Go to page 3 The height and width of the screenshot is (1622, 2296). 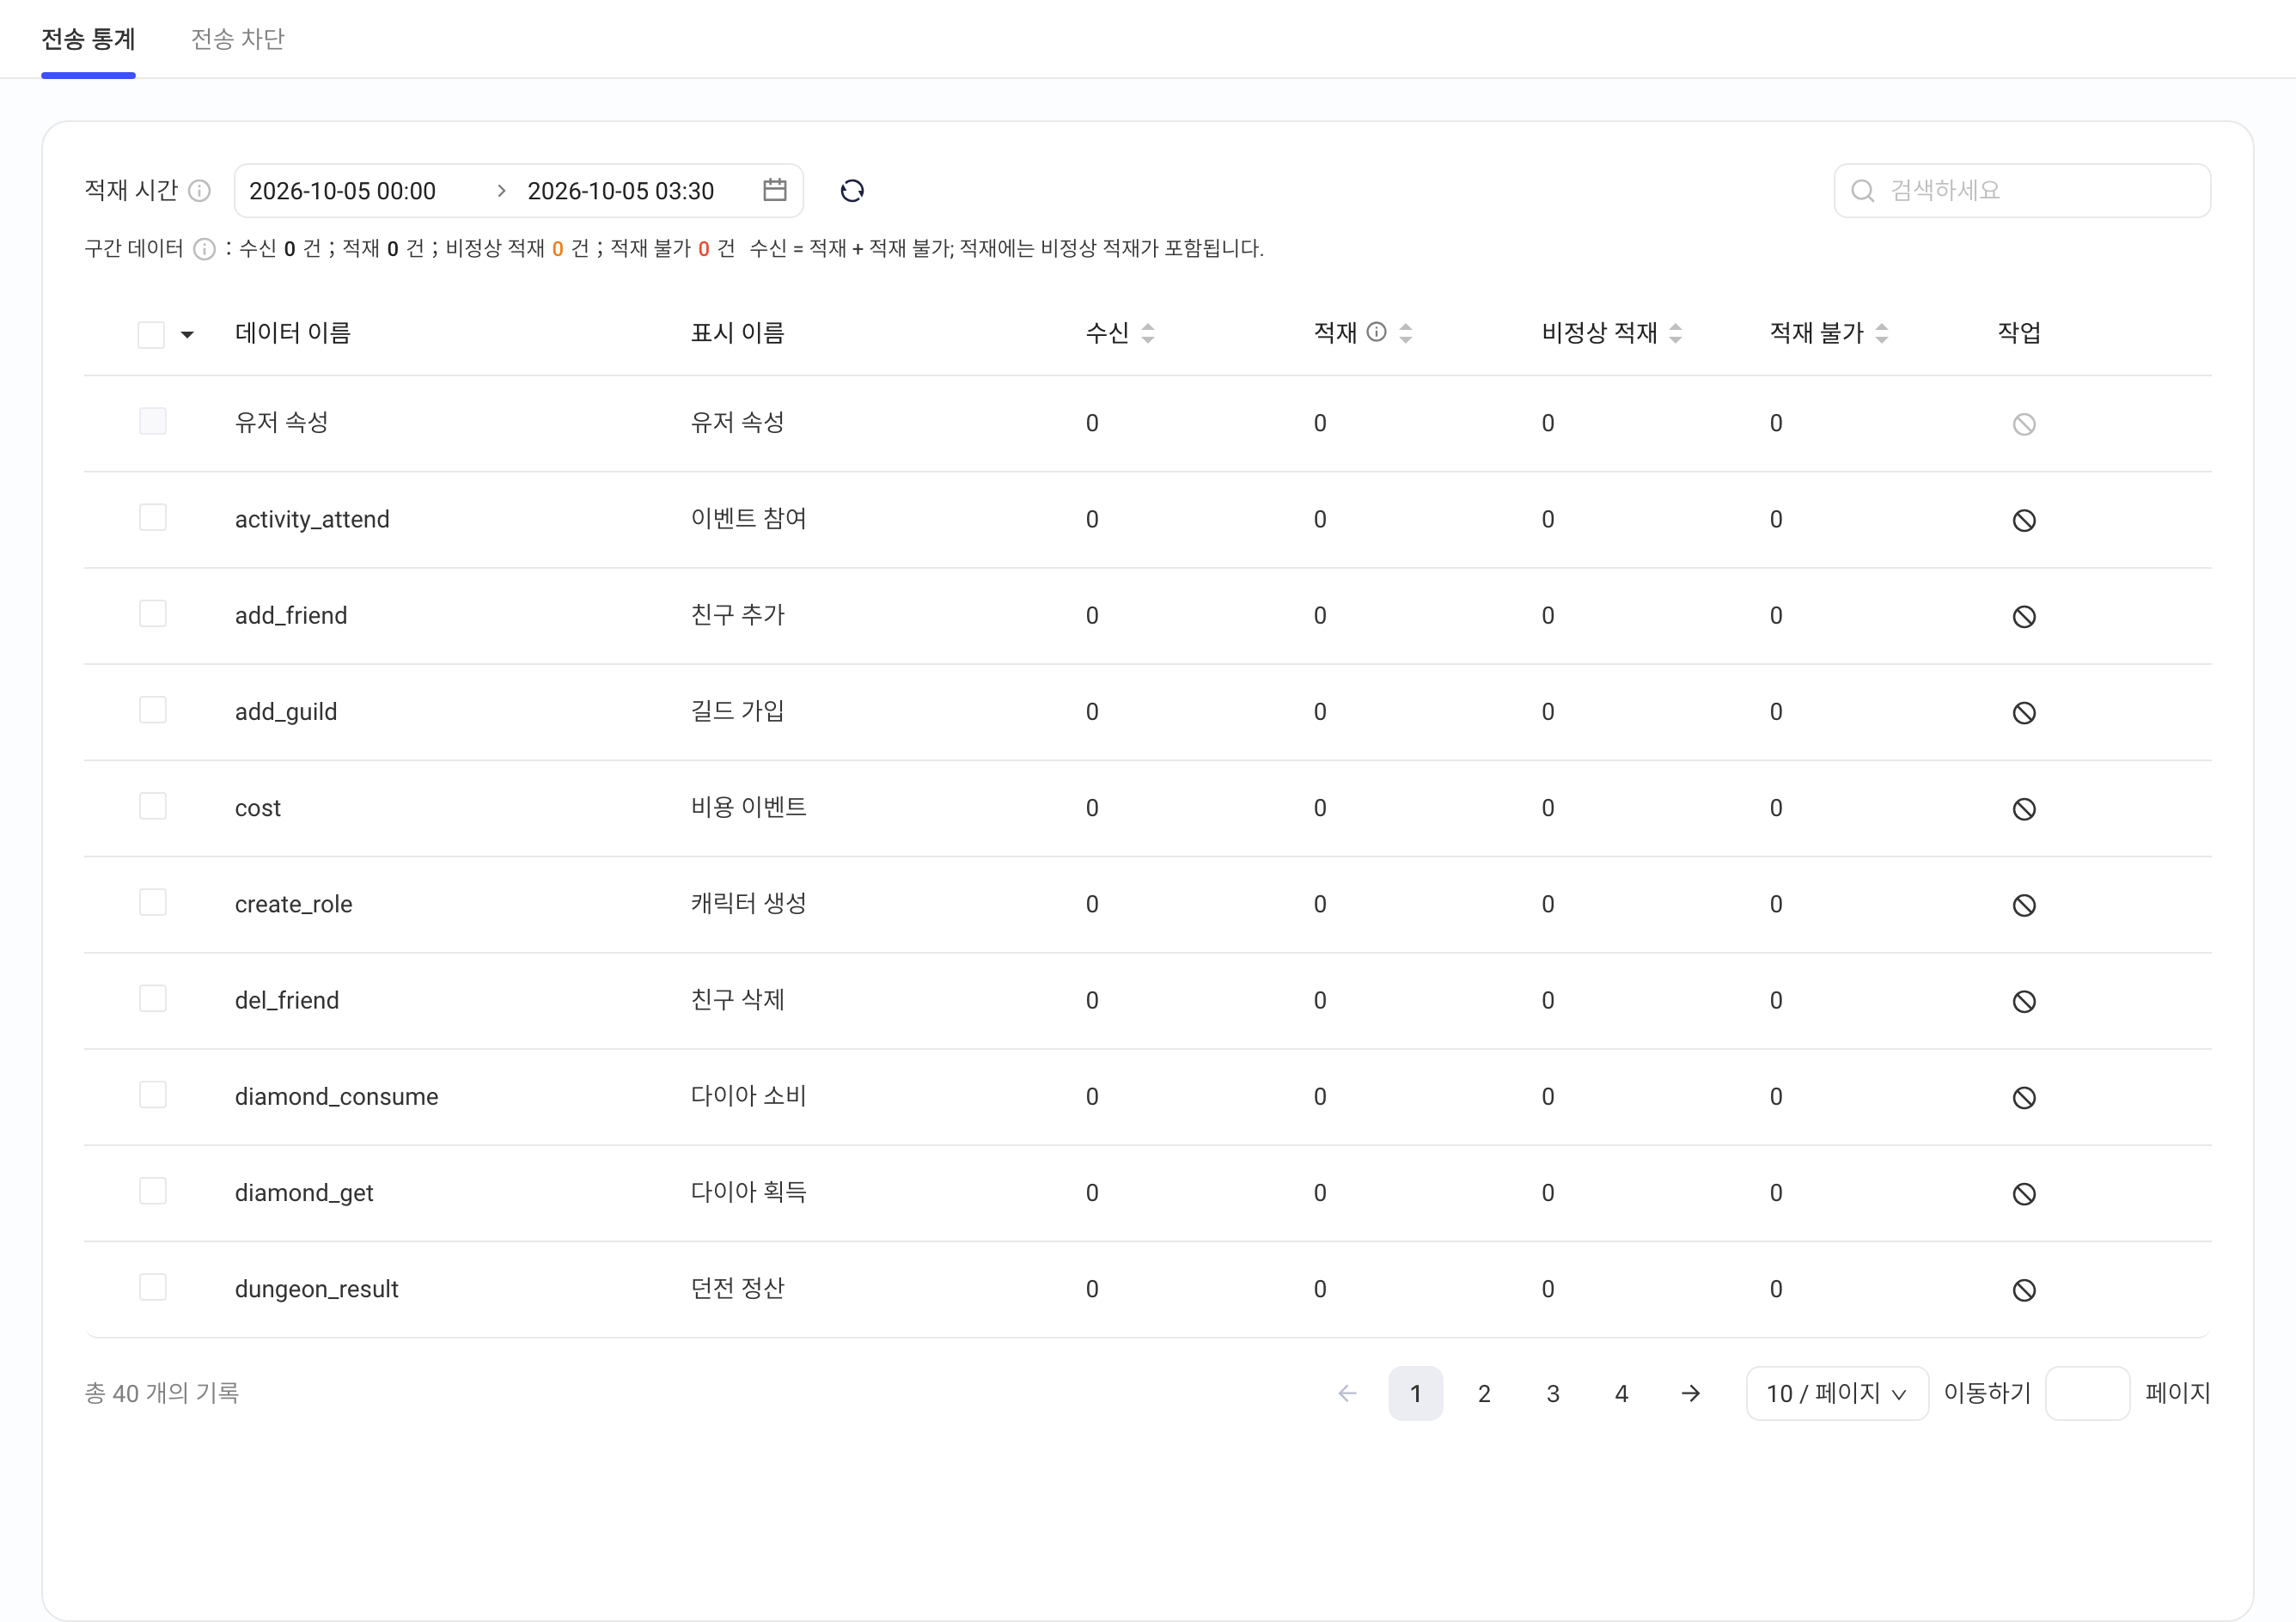(x=1553, y=1393)
